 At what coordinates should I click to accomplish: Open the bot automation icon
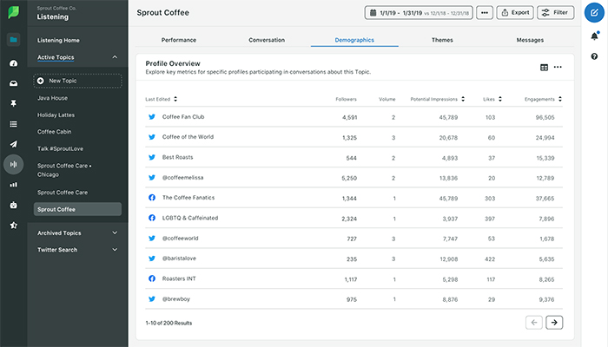click(x=14, y=205)
